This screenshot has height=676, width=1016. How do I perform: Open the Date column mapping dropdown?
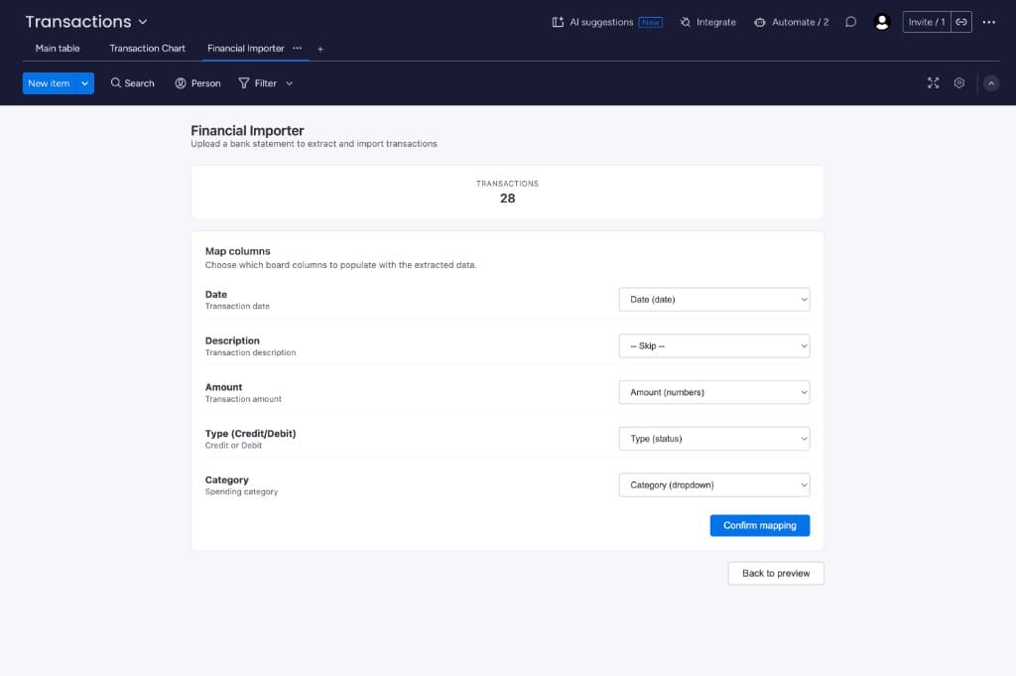(x=713, y=300)
